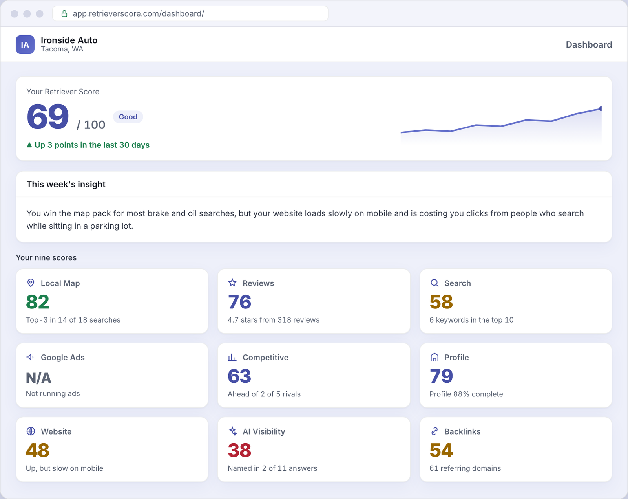Click the lock icon in address bar
628x499 pixels.
(x=64, y=14)
